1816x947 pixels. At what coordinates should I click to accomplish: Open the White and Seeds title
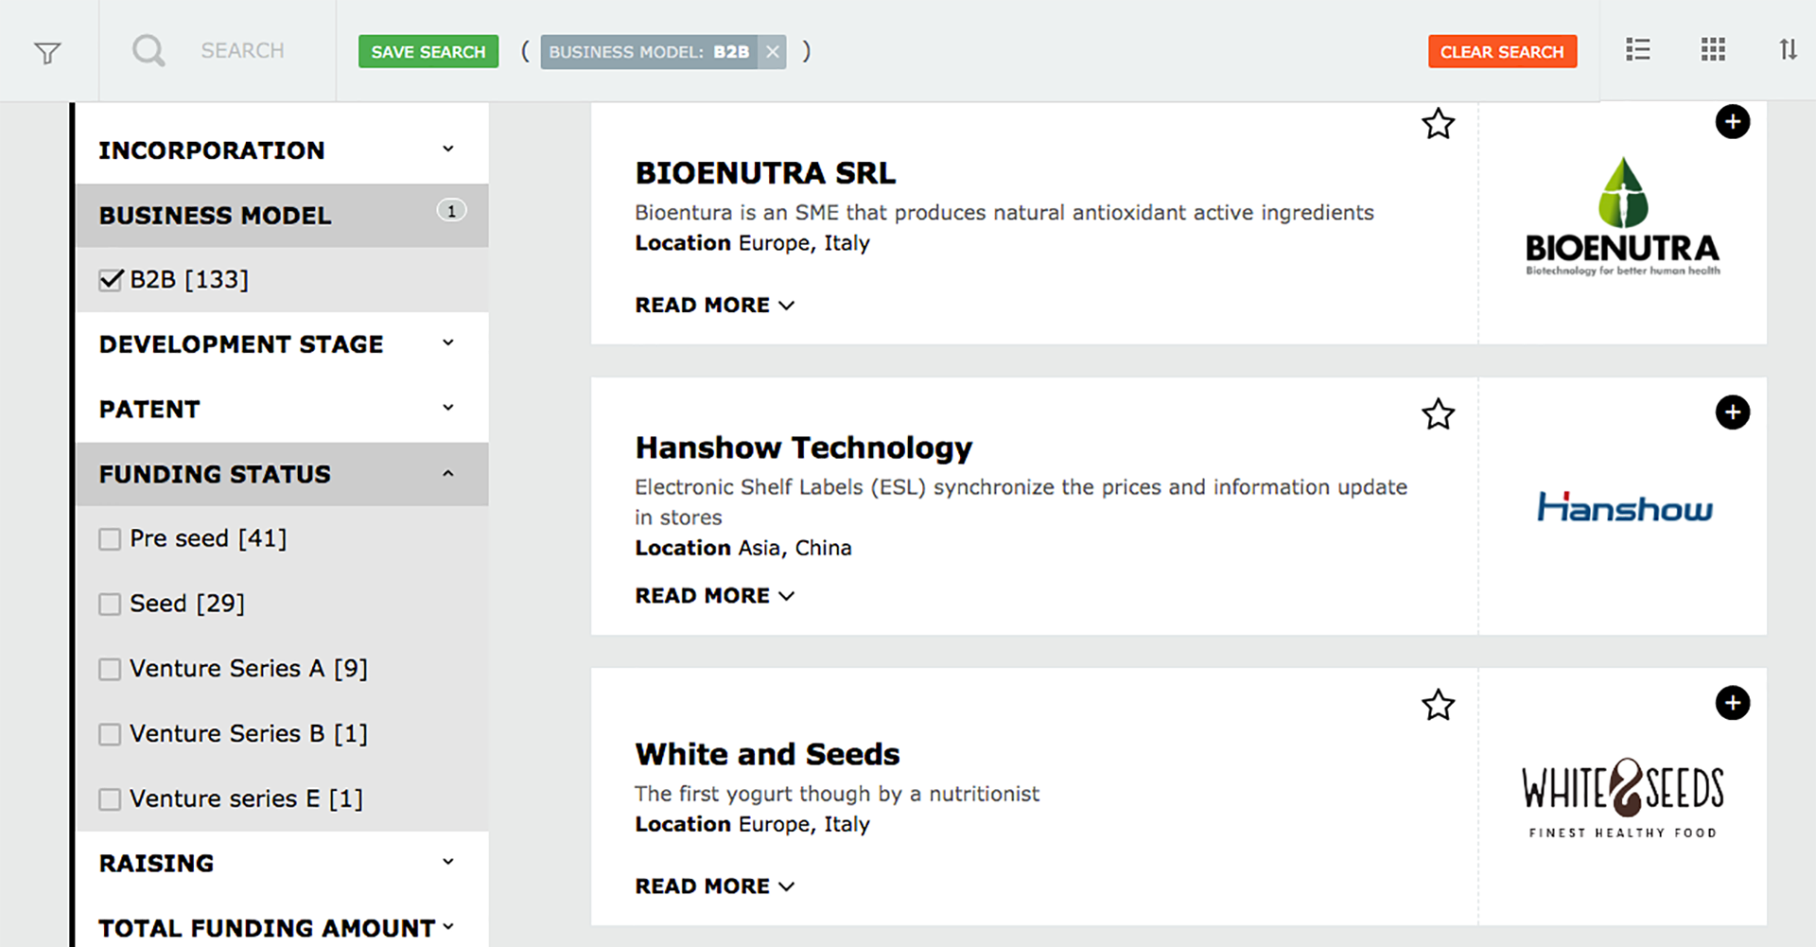[767, 754]
